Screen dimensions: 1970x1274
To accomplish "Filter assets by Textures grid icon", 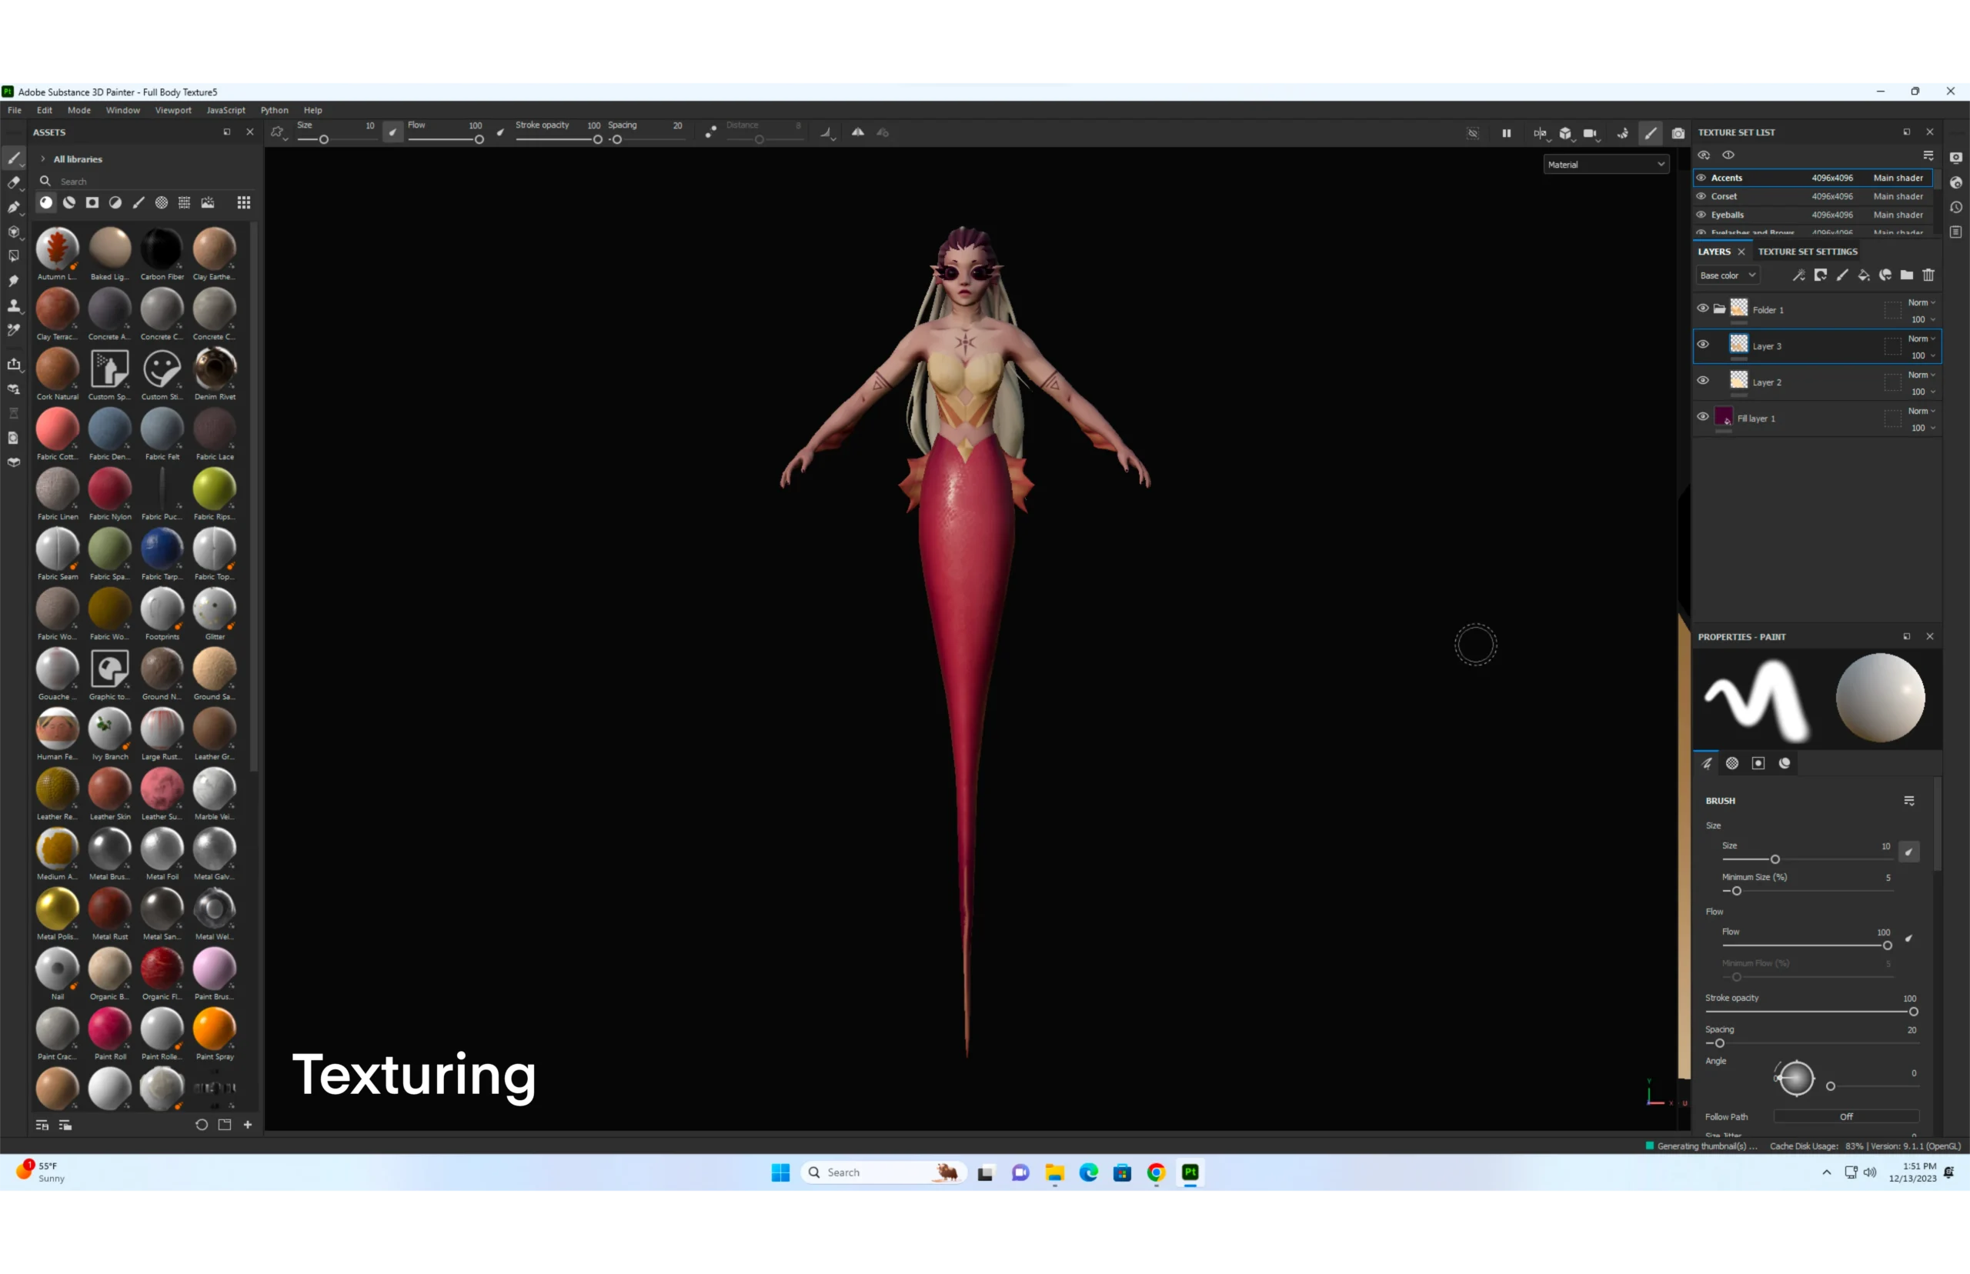I will click(185, 202).
